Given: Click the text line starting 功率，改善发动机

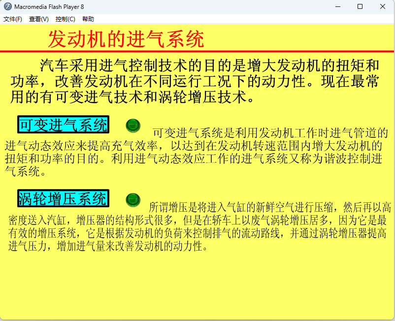Looking at the screenshot, I should tap(195, 81).
